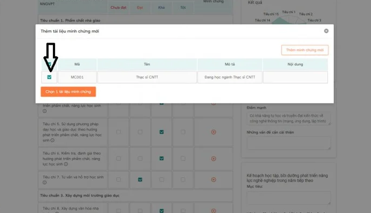The height and width of the screenshot is (213, 371).
Task: Add evidence for Tiêu chí 5 plus icon
Action: click(214, 132)
